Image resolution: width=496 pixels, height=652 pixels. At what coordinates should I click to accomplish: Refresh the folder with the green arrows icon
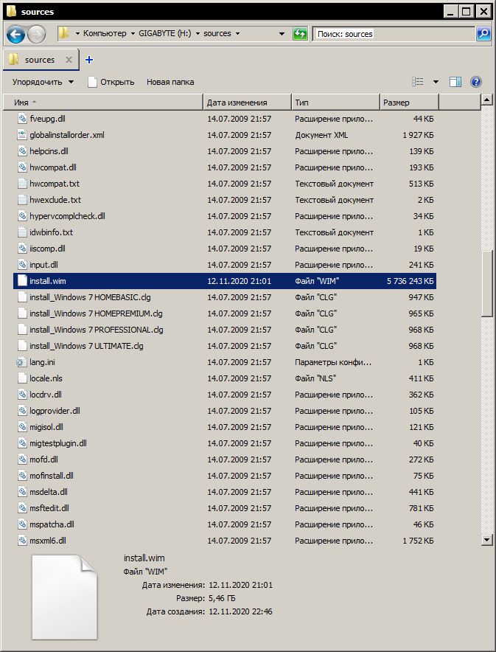point(299,34)
